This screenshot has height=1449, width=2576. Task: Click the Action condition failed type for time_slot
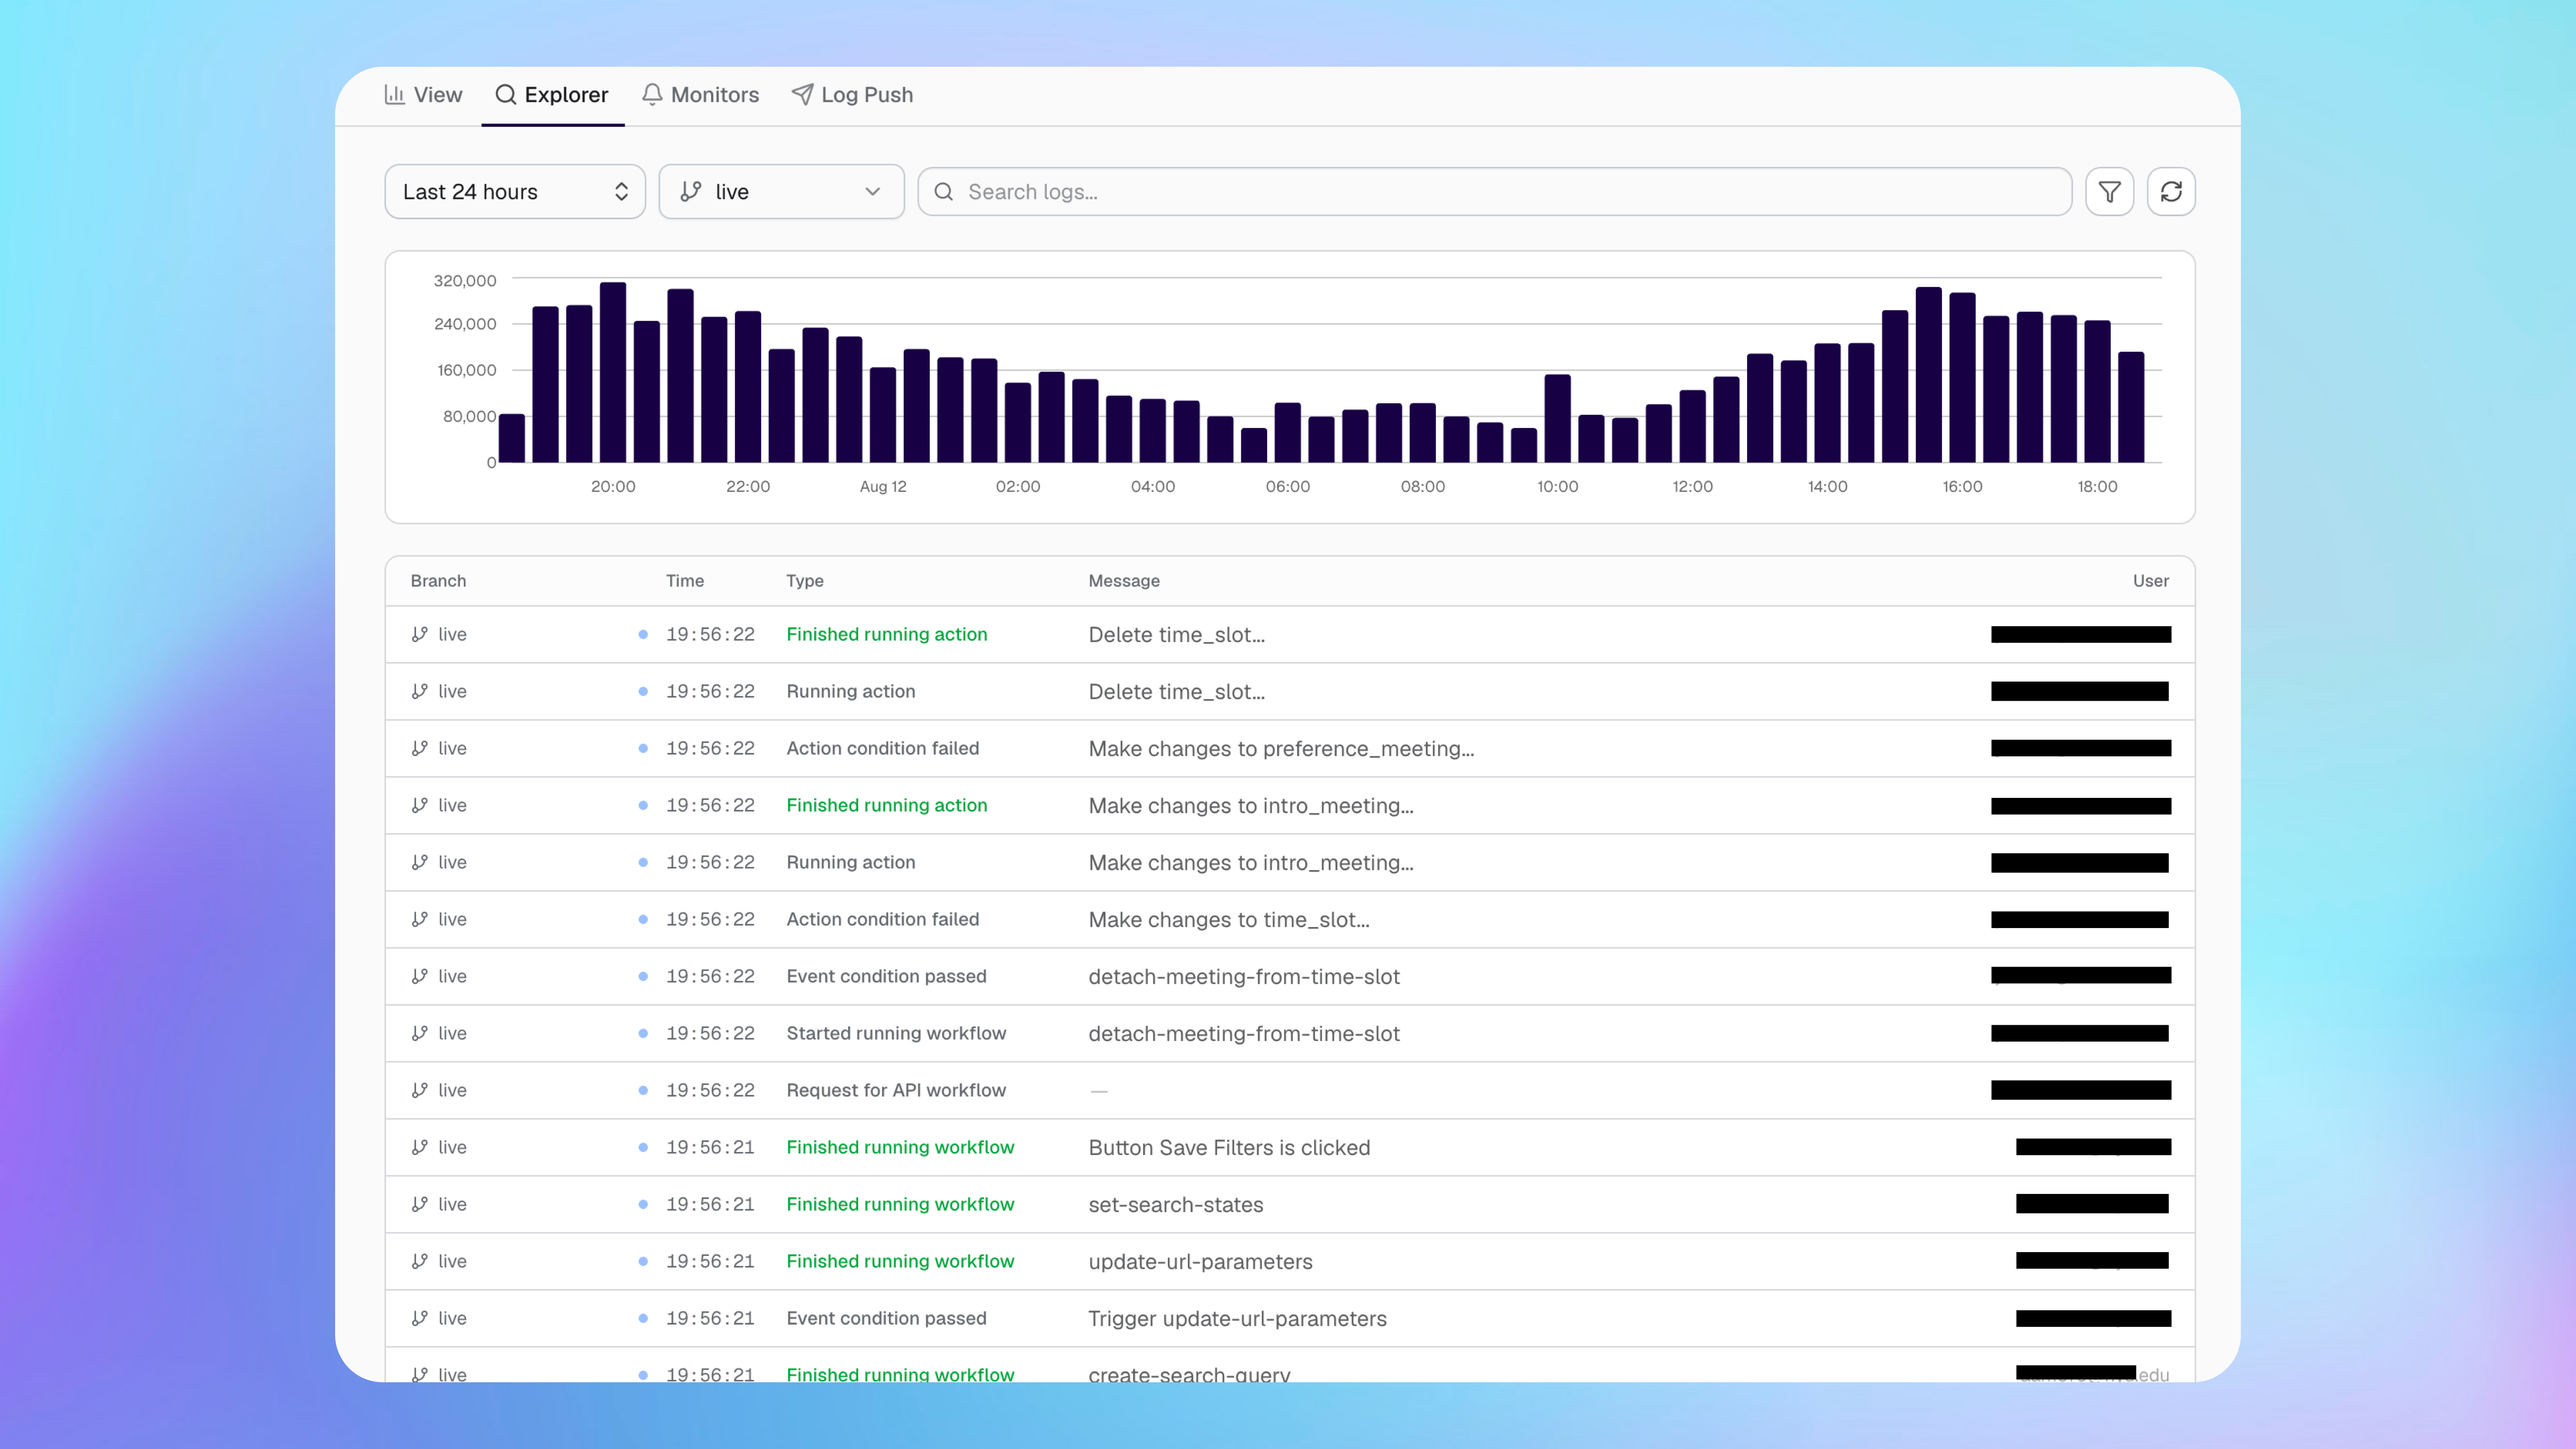coord(882,920)
